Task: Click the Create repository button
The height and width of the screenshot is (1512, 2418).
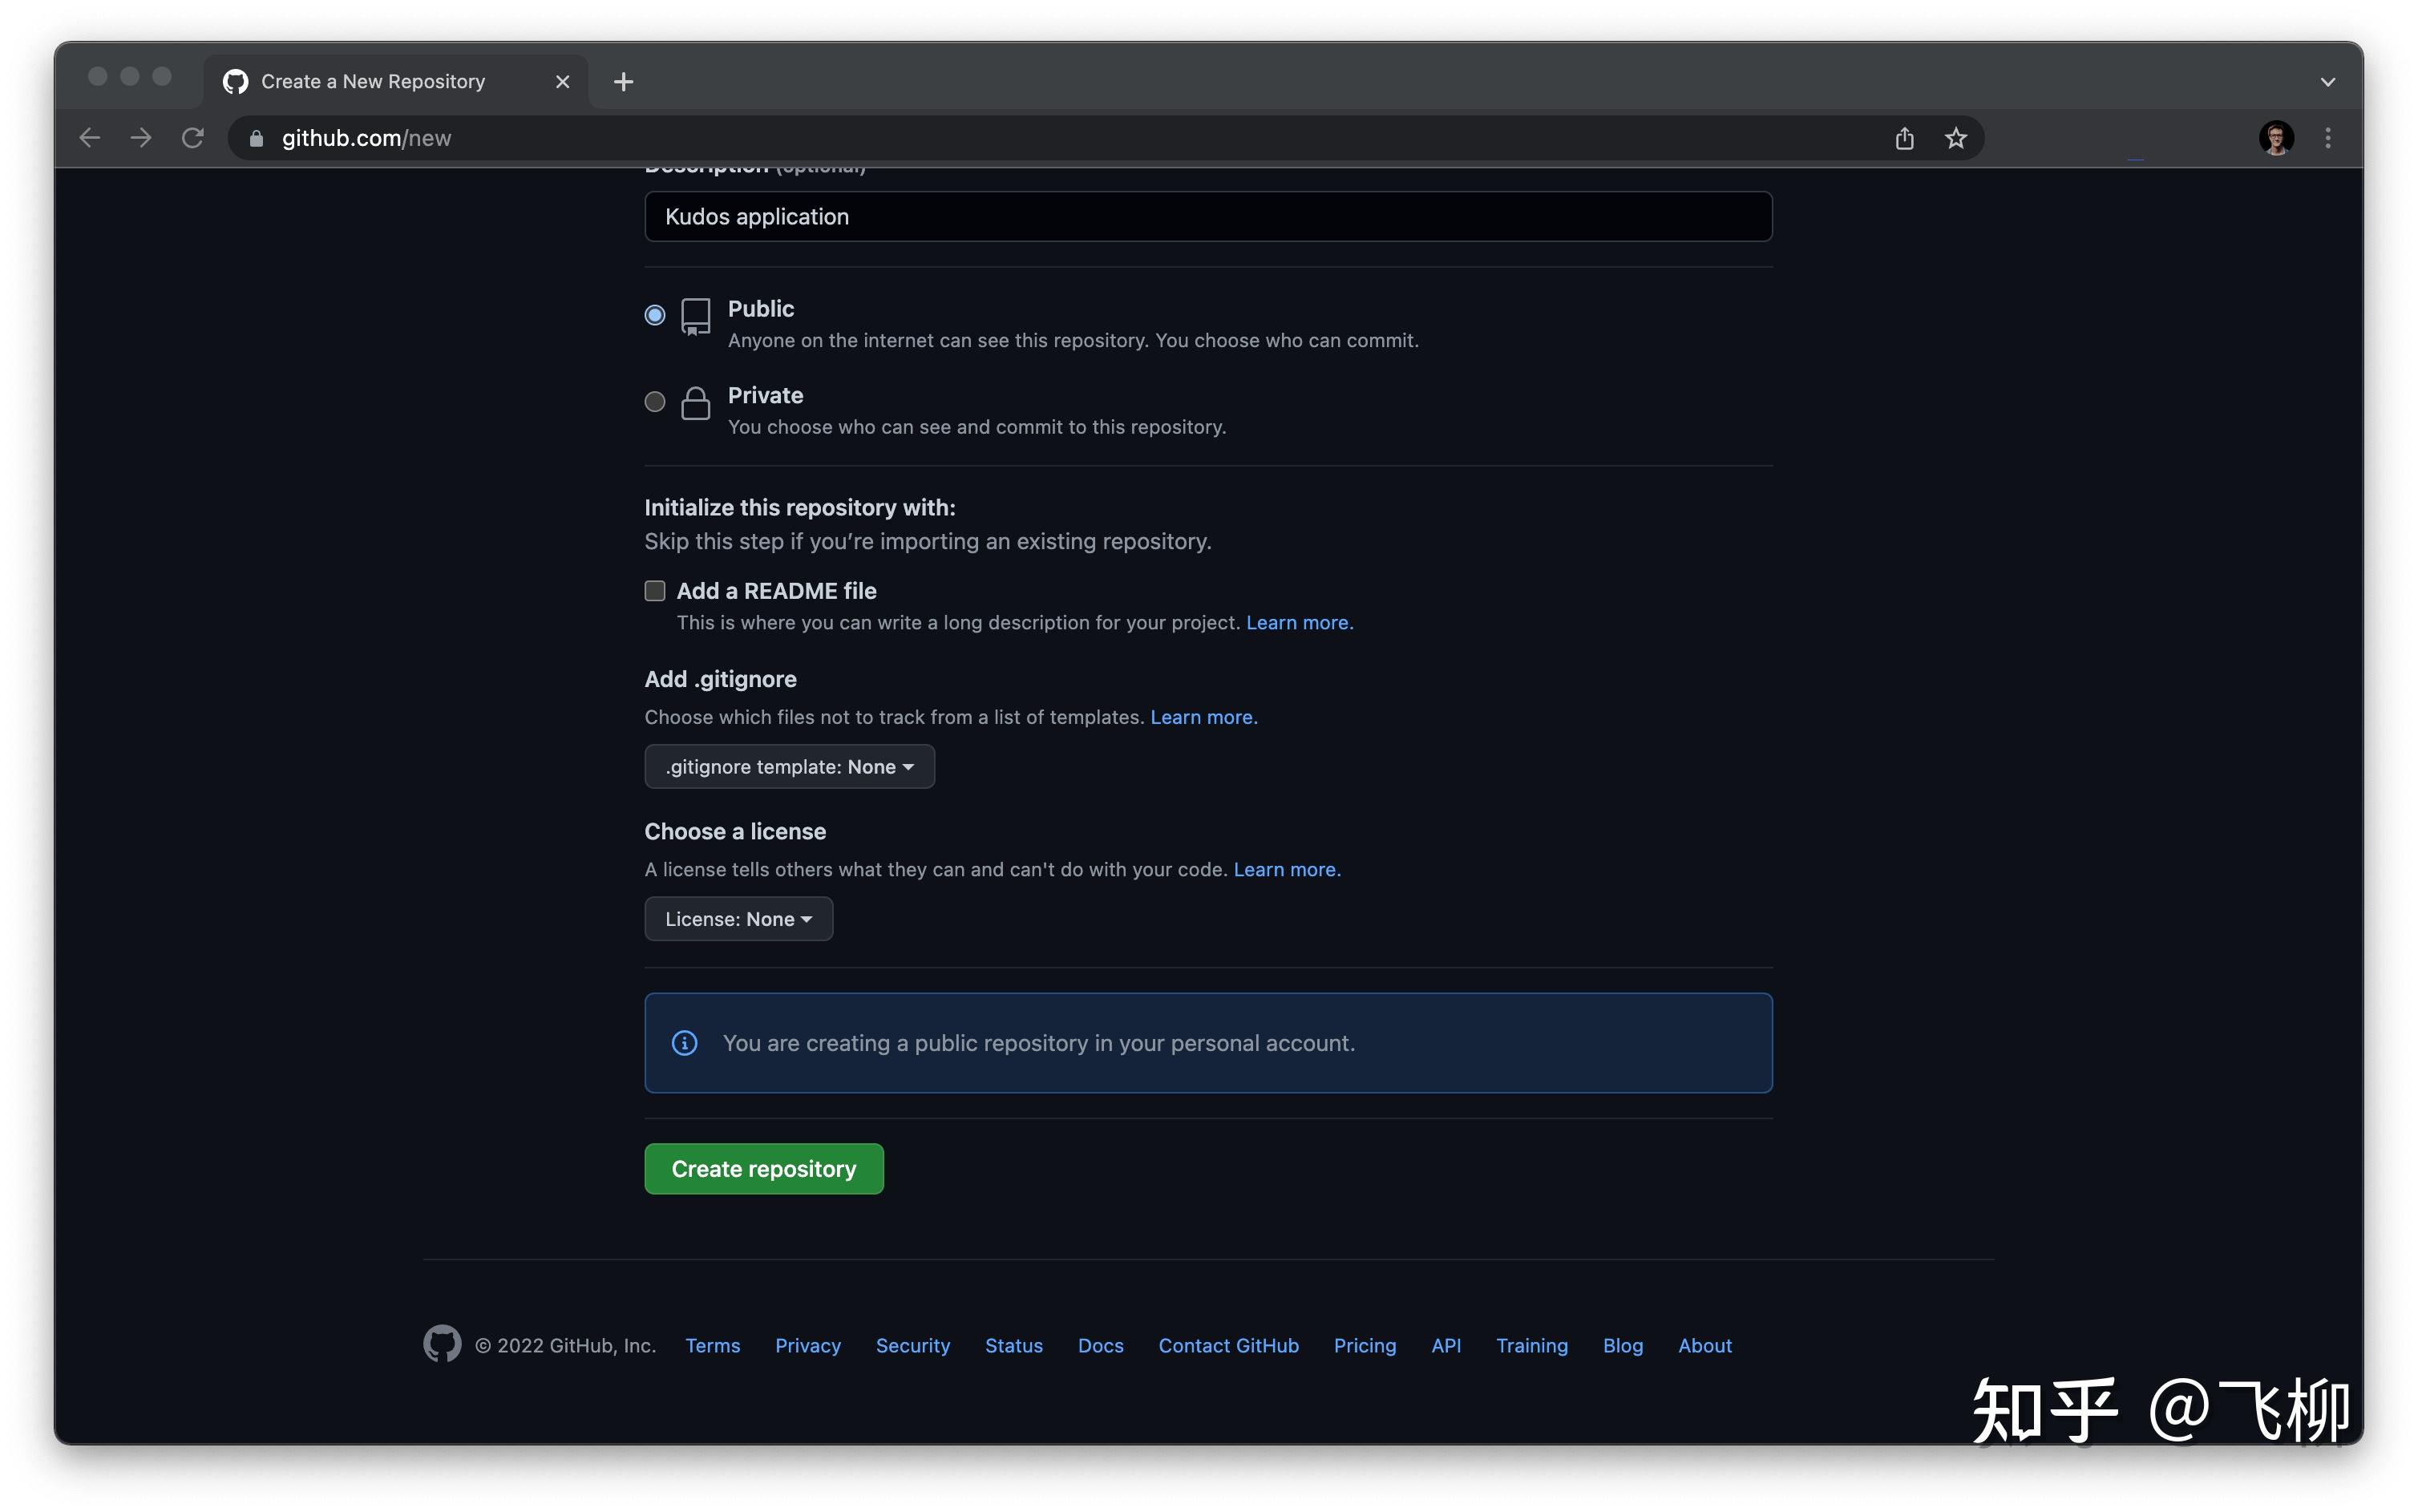Action: (x=763, y=1169)
